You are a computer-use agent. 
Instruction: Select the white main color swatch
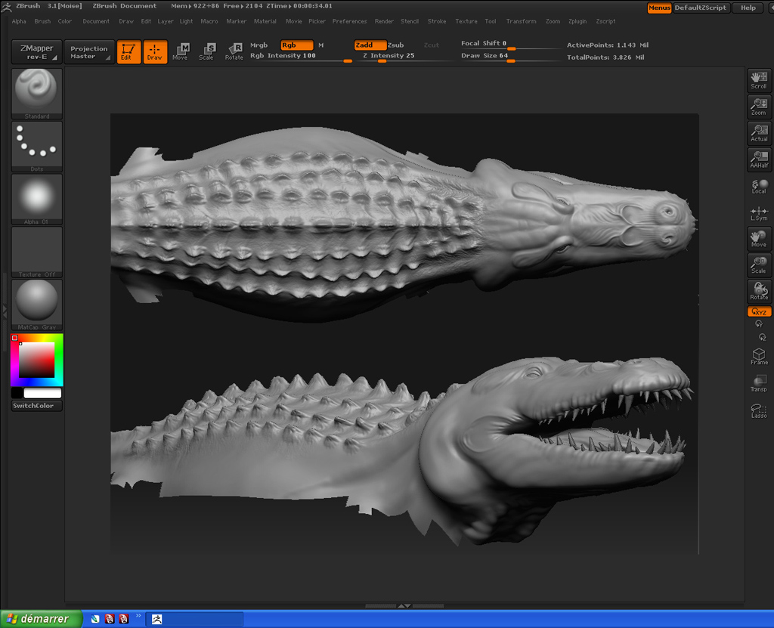[42, 393]
